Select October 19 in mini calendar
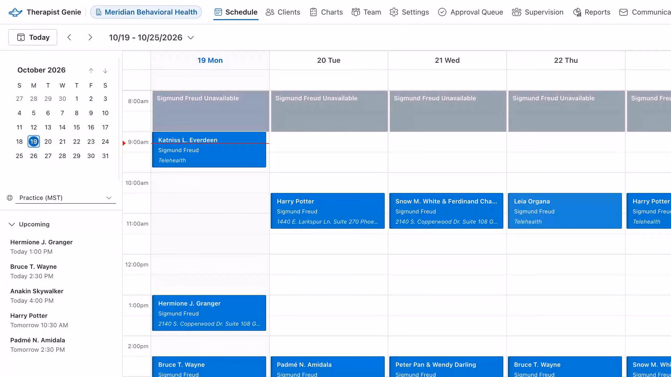Image resolution: width=671 pixels, height=377 pixels. click(34, 142)
